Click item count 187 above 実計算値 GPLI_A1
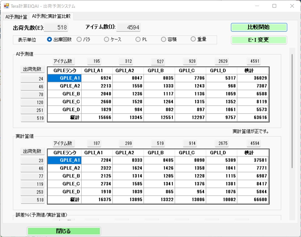This screenshot has width=301, height=237. pyautogui.click(x=94, y=143)
